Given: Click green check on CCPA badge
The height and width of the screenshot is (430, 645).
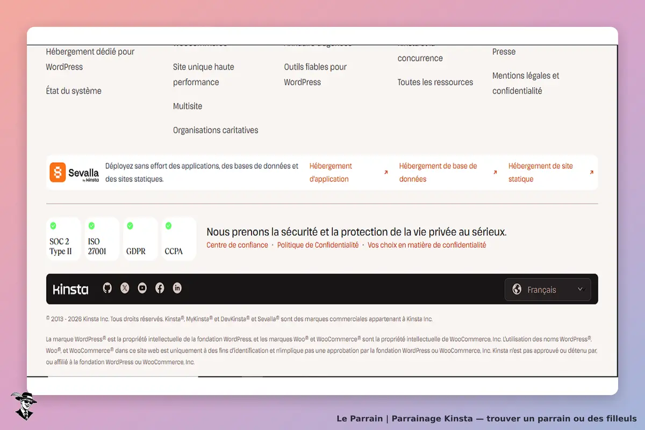Looking at the screenshot, I should pyautogui.click(x=168, y=226).
